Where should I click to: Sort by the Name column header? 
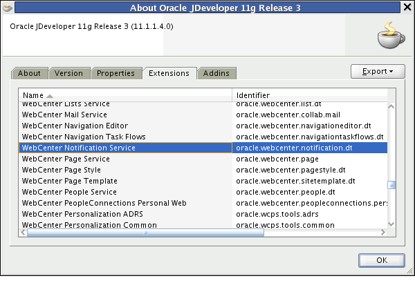(125, 95)
